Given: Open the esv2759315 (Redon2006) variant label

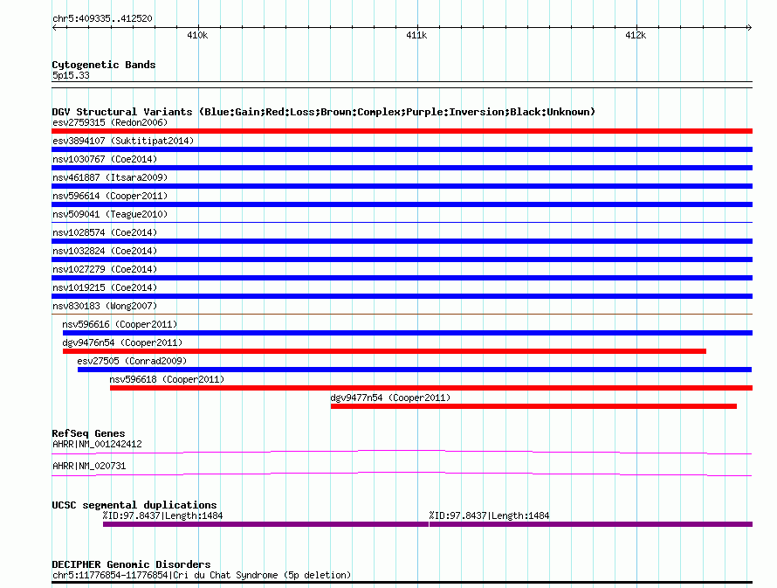Looking at the screenshot, I should (x=110, y=122).
